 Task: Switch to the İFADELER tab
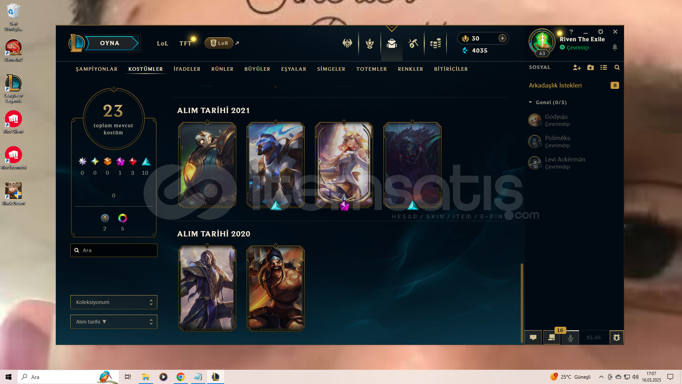click(x=187, y=69)
